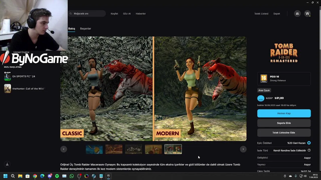Open Notepad from the taskbar
Screen dimensions: 321x180
click(x=101, y=176)
